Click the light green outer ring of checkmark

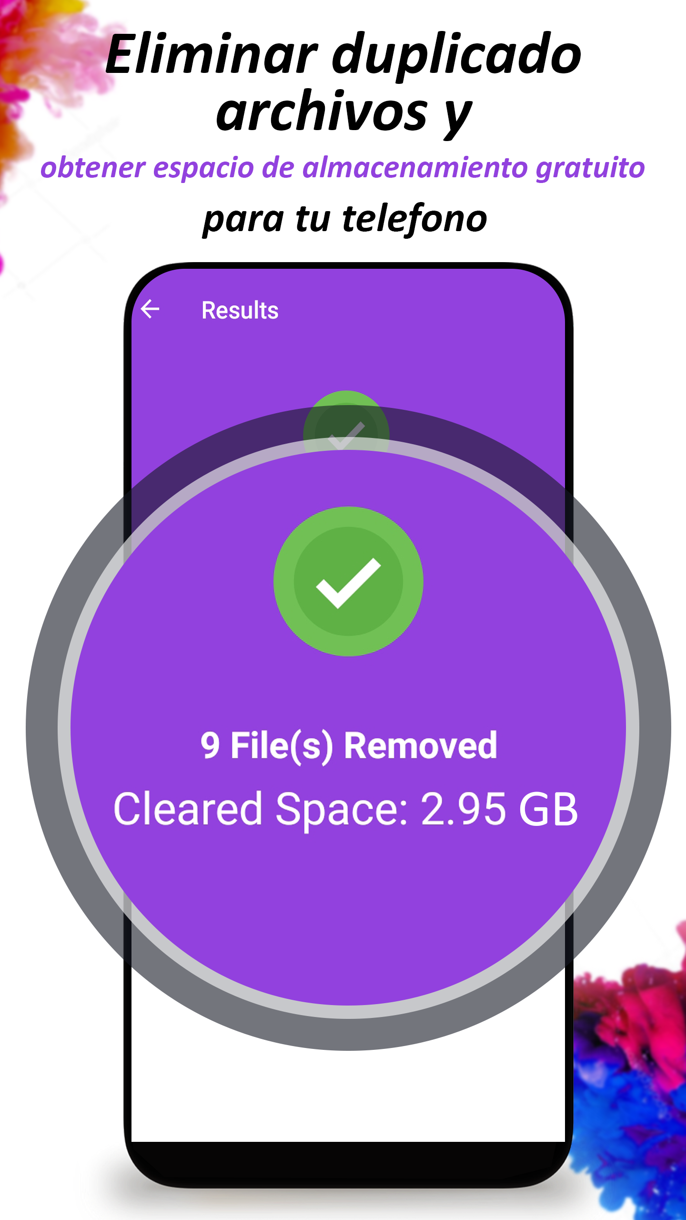coord(284,581)
